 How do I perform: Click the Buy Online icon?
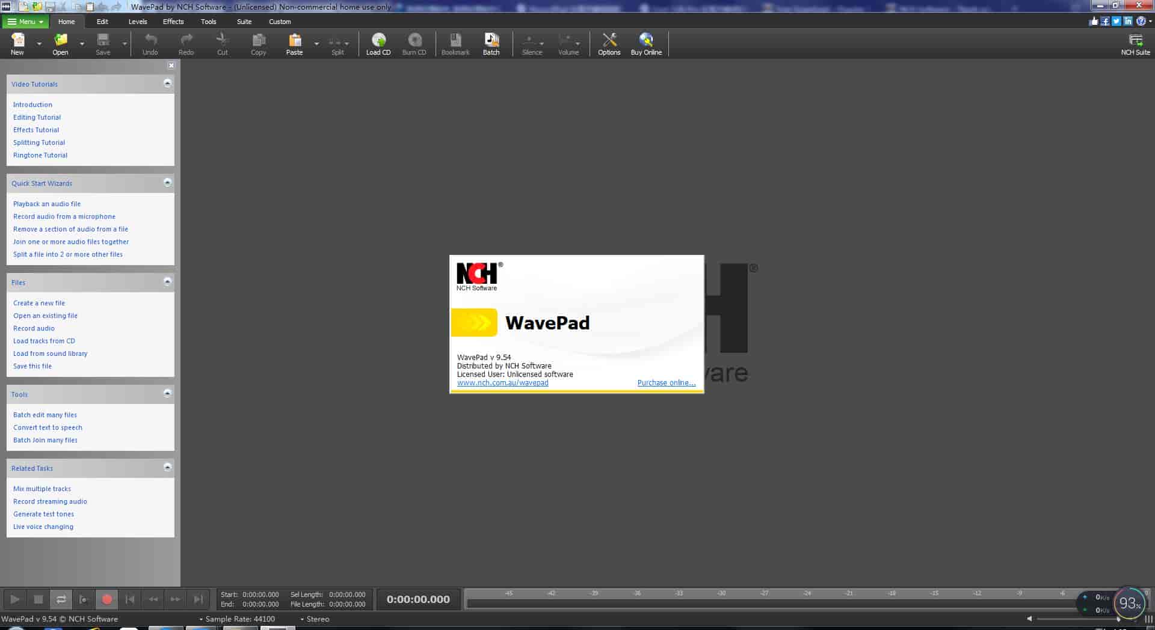coord(645,43)
